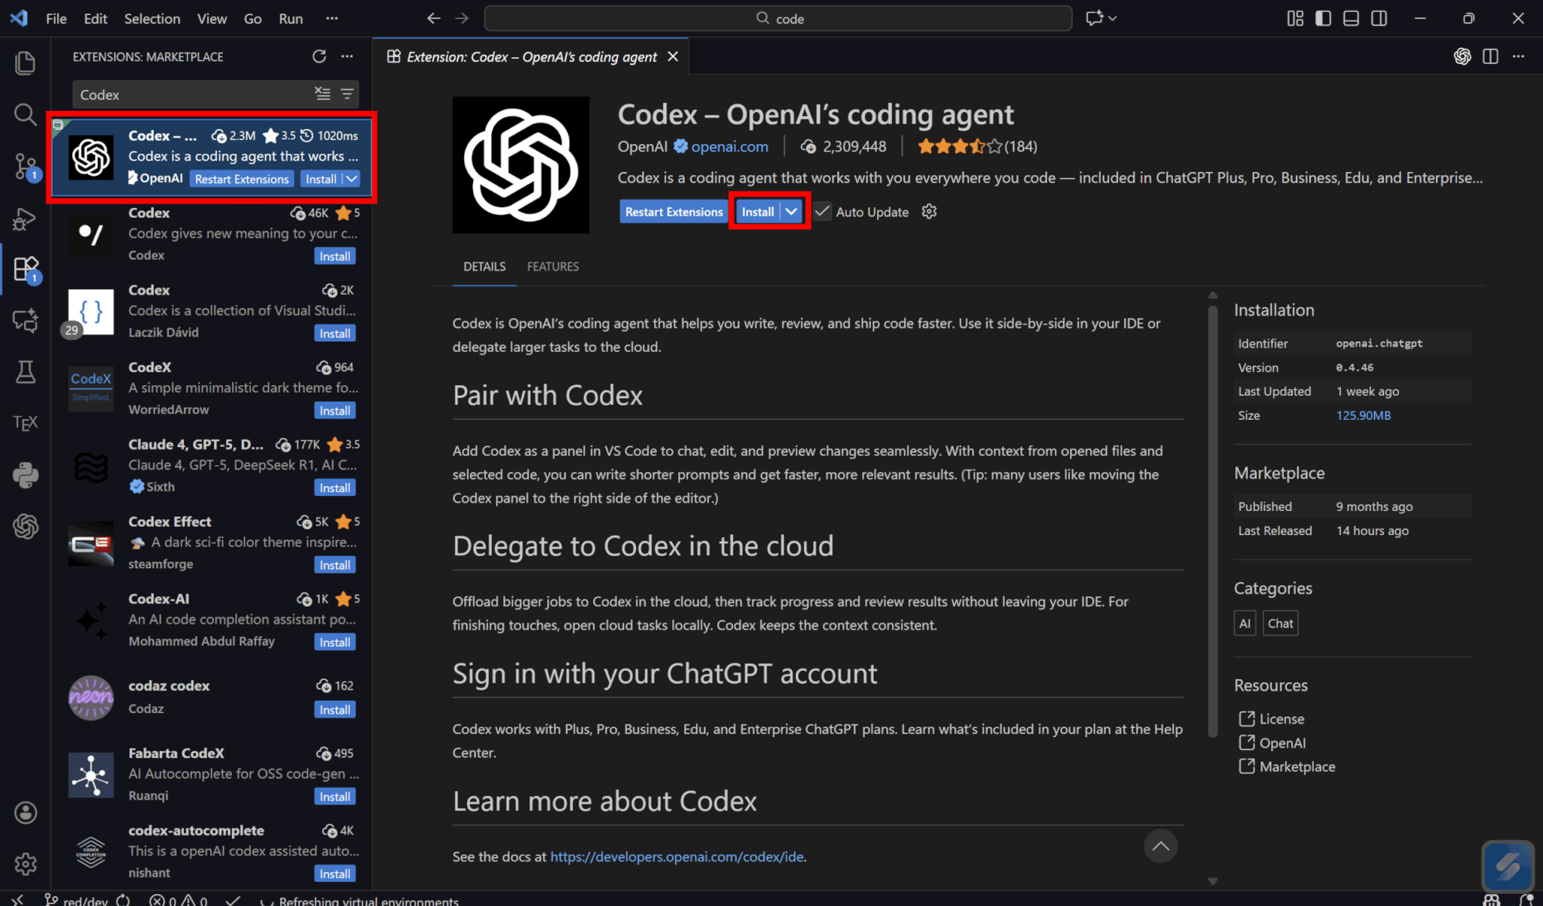The width and height of the screenshot is (1543, 906).
Task: Open the Selection menu
Action: 152,18
